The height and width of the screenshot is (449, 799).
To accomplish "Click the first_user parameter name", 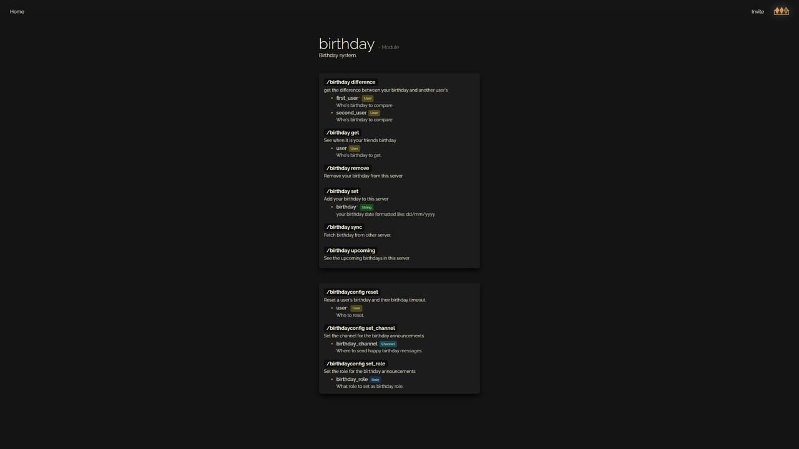I will (x=347, y=98).
